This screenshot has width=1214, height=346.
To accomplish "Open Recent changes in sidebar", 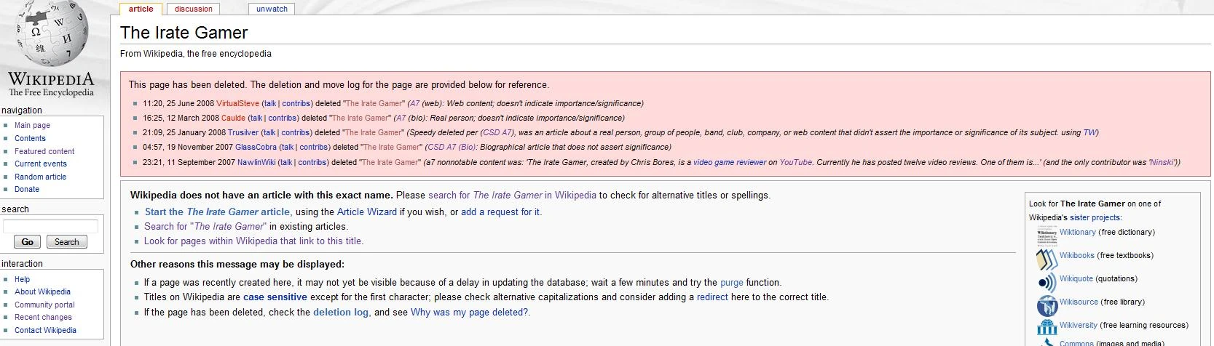I will click(x=43, y=318).
